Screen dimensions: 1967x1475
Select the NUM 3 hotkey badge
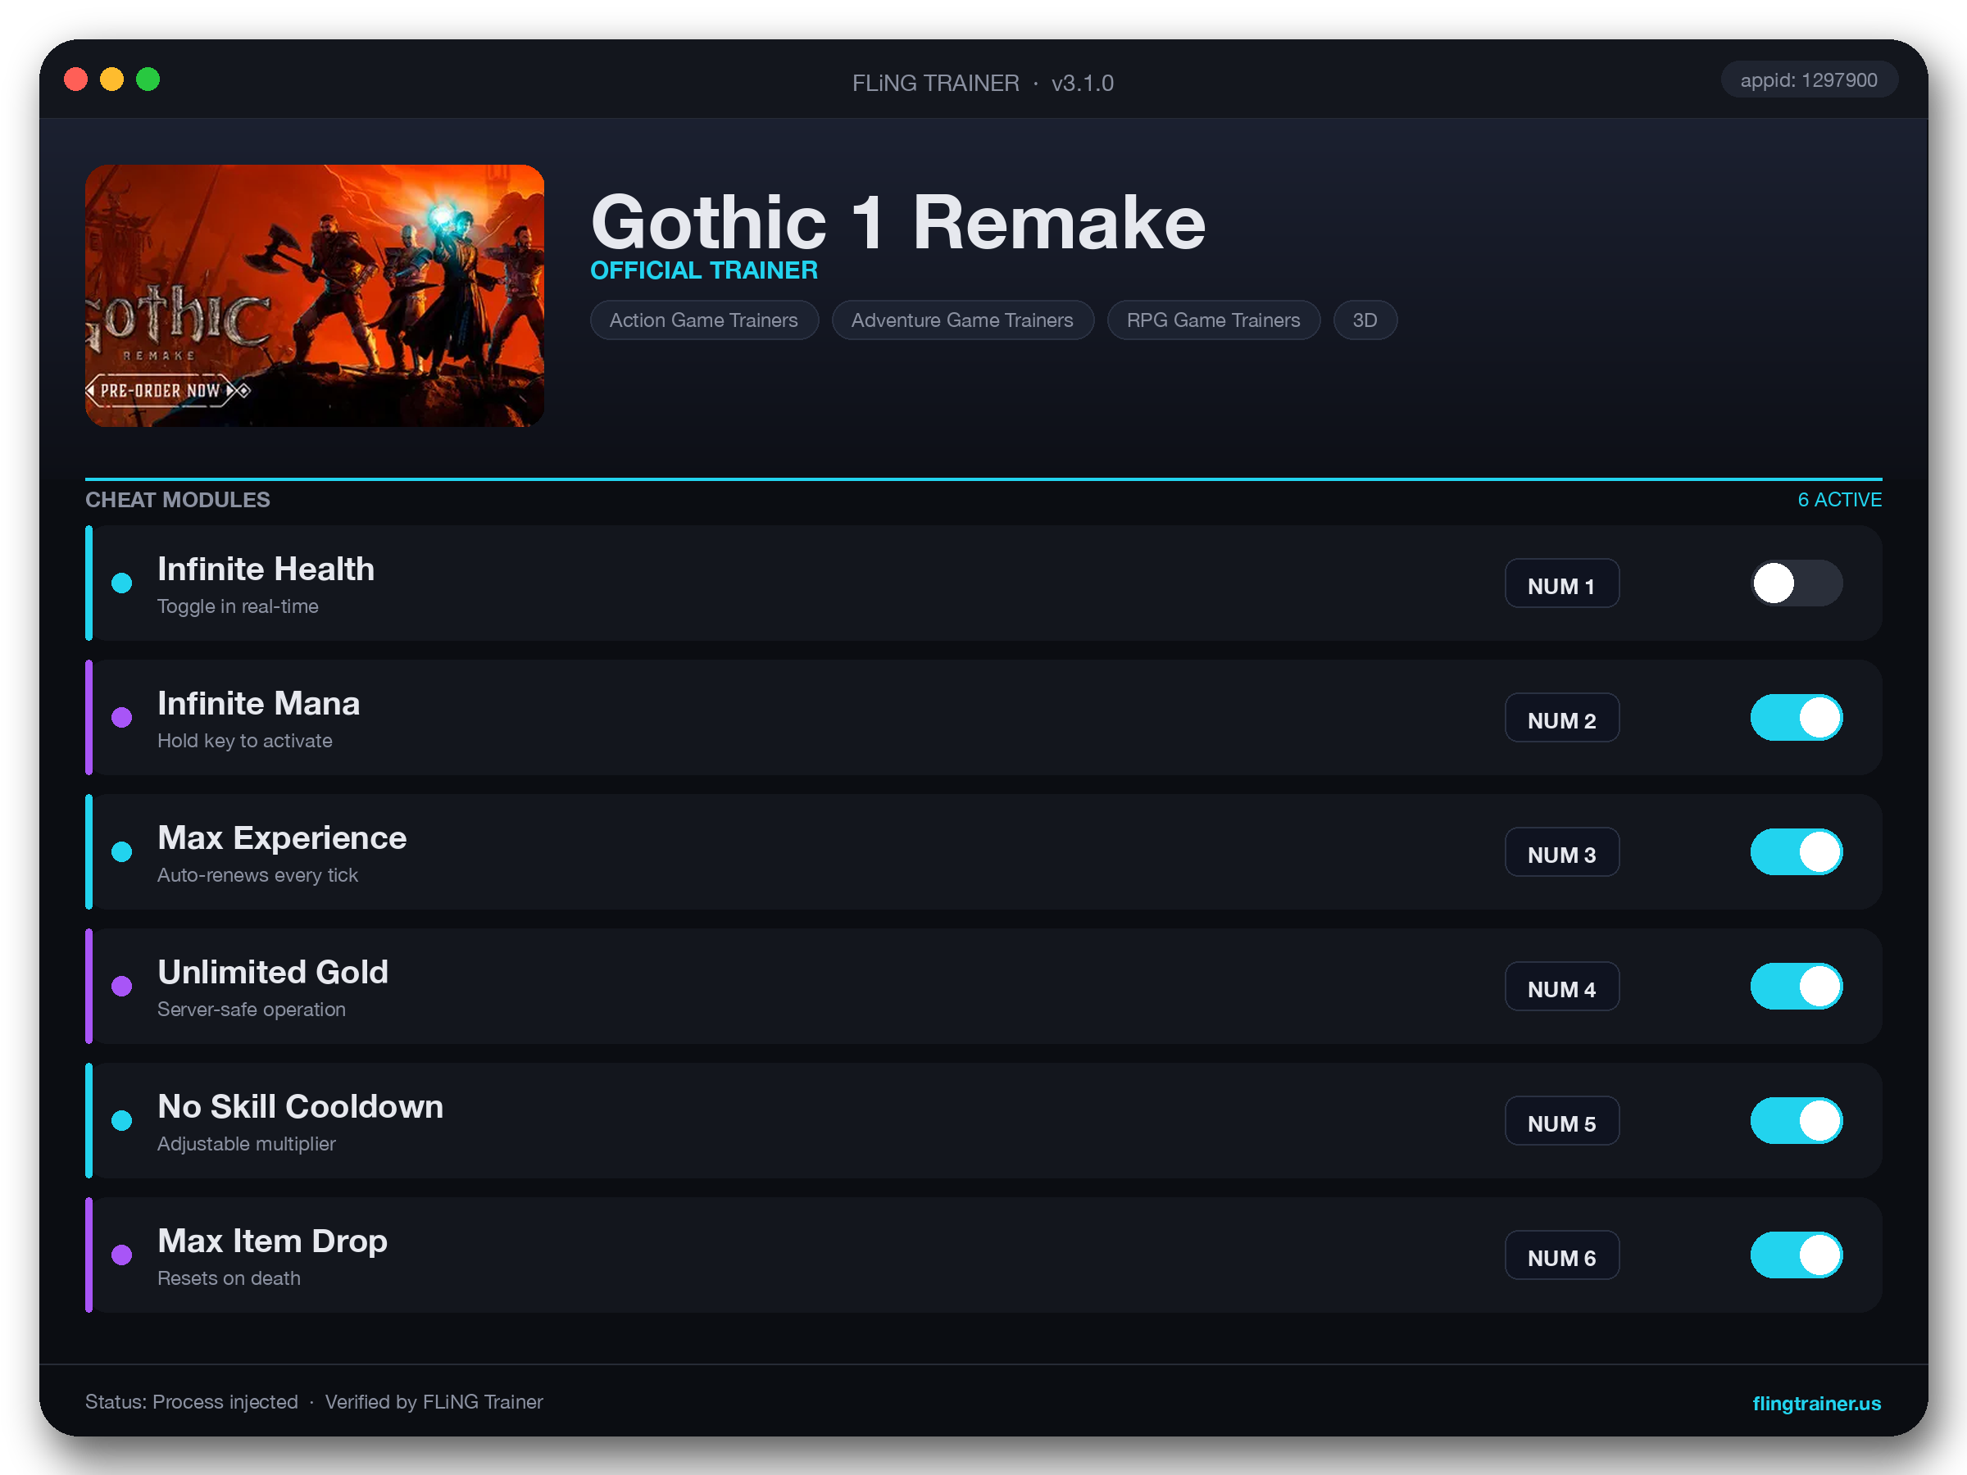tap(1561, 853)
